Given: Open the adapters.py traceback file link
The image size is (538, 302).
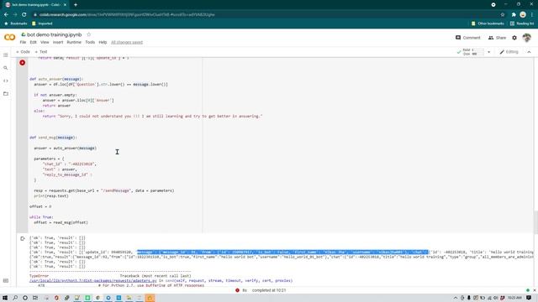Looking at the screenshot, I should coord(93,280).
